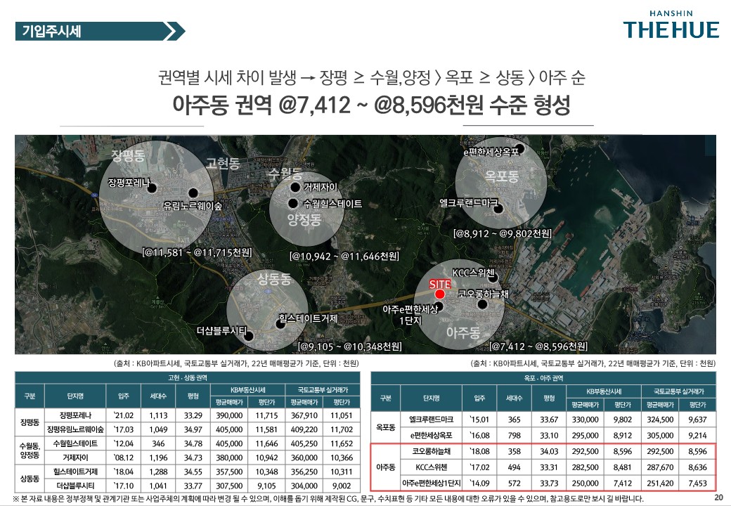This screenshot has height=506, width=731.
Task: Select the 거제자이 black marker dot
Action: pyautogui.click(x=295, y=188)
